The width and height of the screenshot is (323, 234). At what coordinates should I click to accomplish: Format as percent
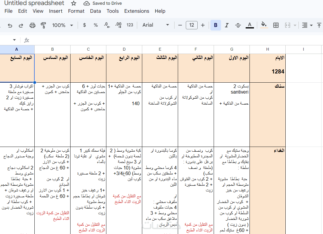96,25
